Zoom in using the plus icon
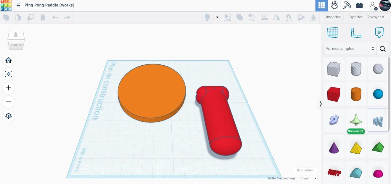Viewport: 391px width, 184px height. point(9,88)
